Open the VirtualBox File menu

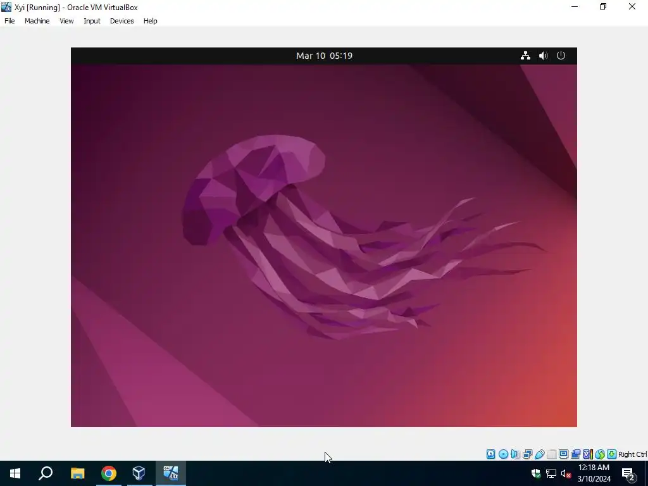point(9,21)
